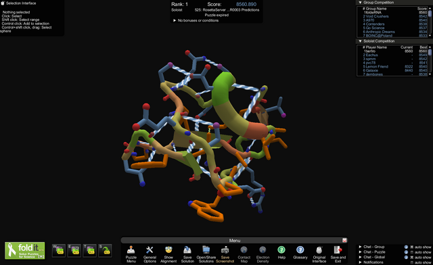Click Soloist Competition list scroll-up arrow
This screenshot has width=433, height=265.
click(x=430, y=47)
